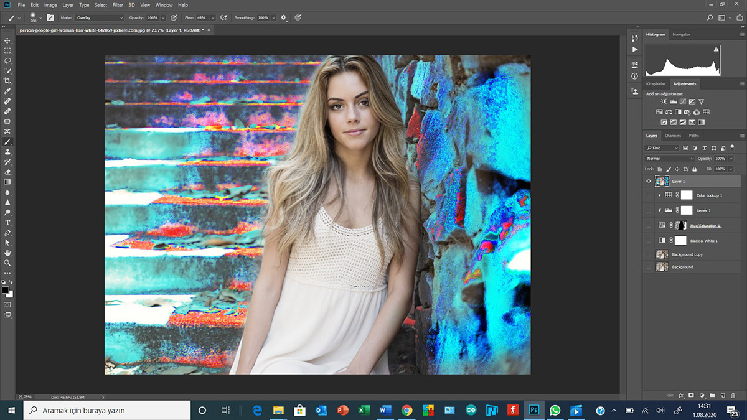Choose the Horizontal Type tool

click(7, 222)
